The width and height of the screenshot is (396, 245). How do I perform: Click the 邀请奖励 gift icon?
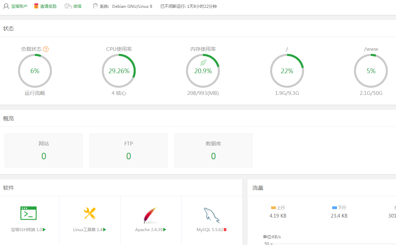[x=36, y=6]
